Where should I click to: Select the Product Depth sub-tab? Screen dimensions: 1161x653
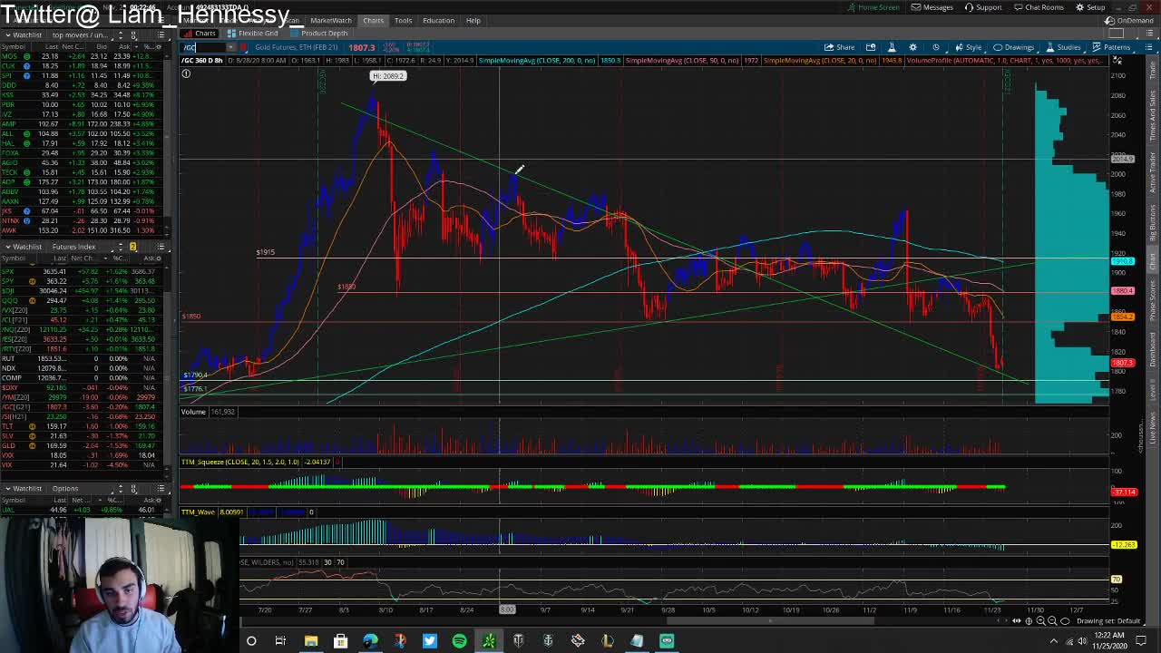319,34
